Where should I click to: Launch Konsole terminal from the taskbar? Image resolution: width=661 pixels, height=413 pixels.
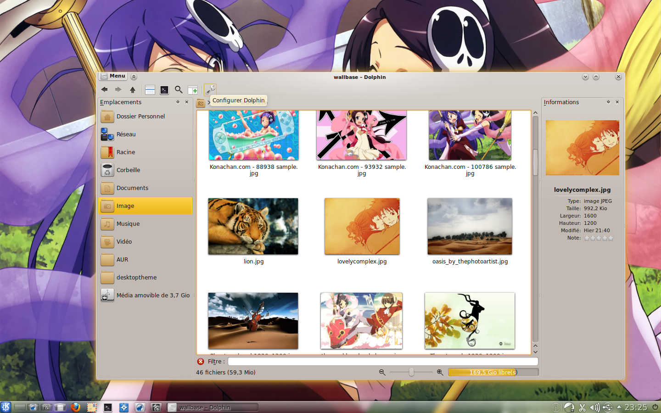(108, 407)
